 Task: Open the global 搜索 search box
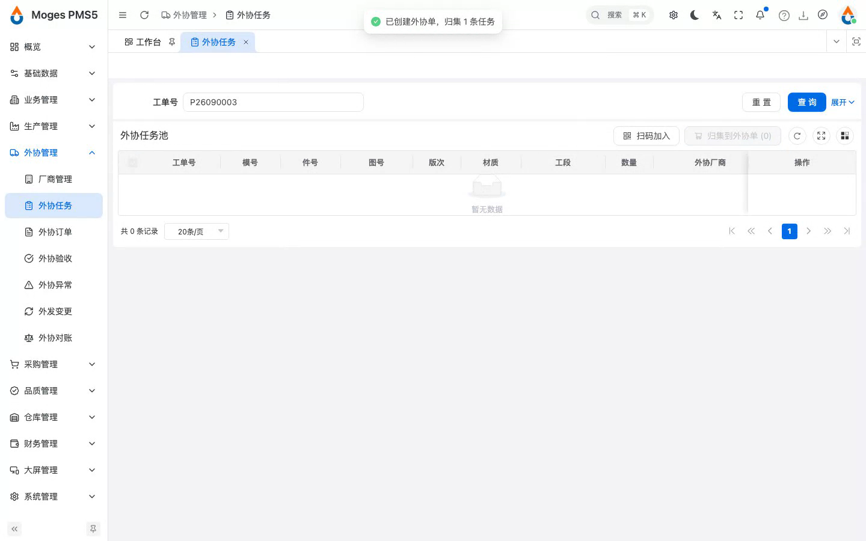[619, 15]
